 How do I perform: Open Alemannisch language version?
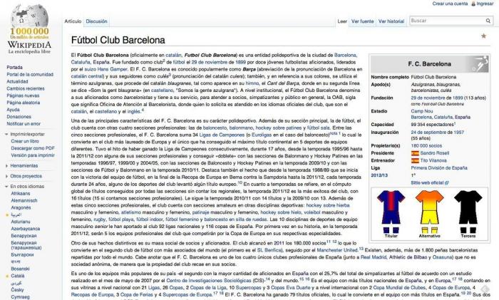[x=24, y=200]
